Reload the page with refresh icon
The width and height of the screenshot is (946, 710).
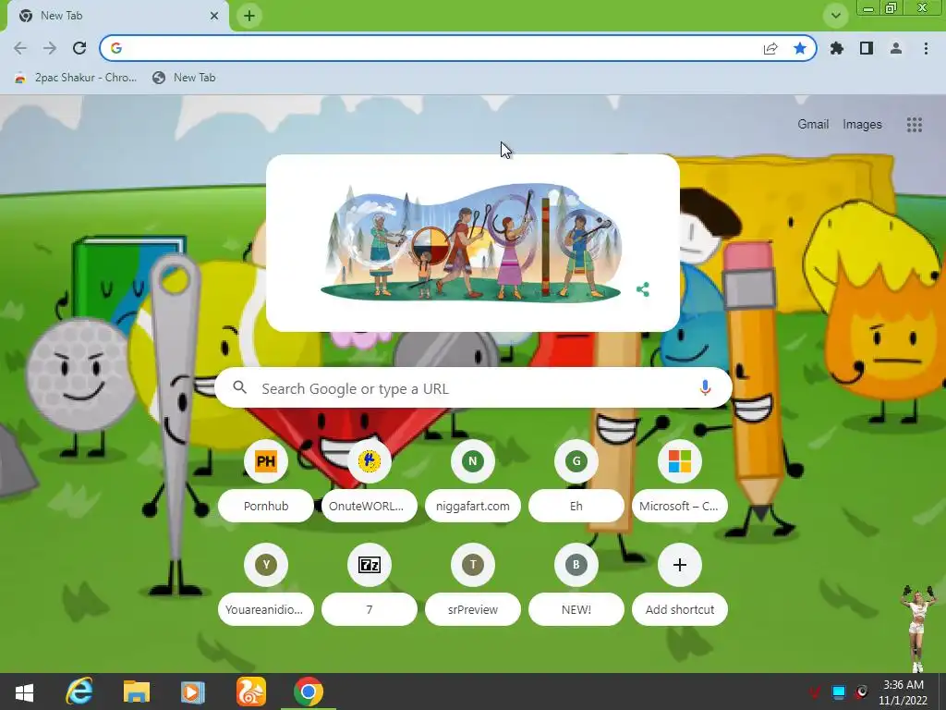[79, 48]
